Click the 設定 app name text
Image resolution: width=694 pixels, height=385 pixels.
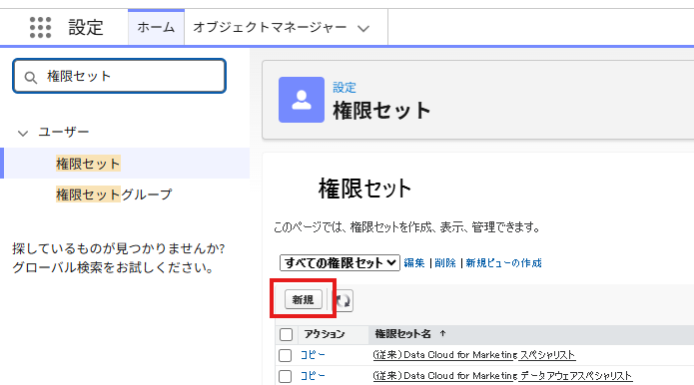(x=86, y=27)
